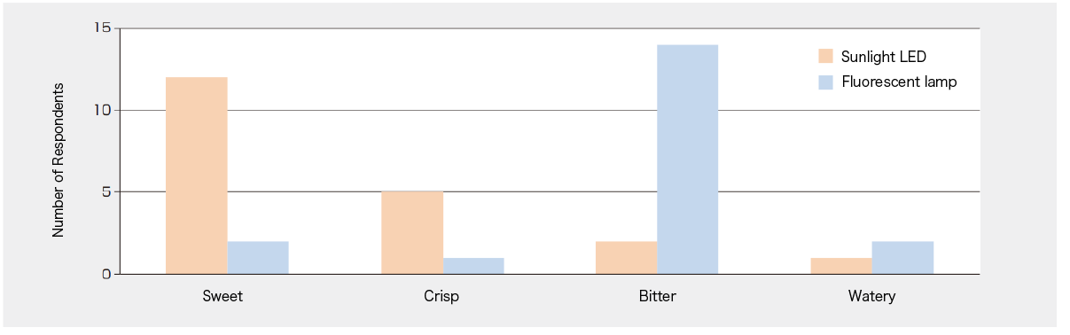Click the Fluorescent lamp bar for Sweet

(258, 257)
